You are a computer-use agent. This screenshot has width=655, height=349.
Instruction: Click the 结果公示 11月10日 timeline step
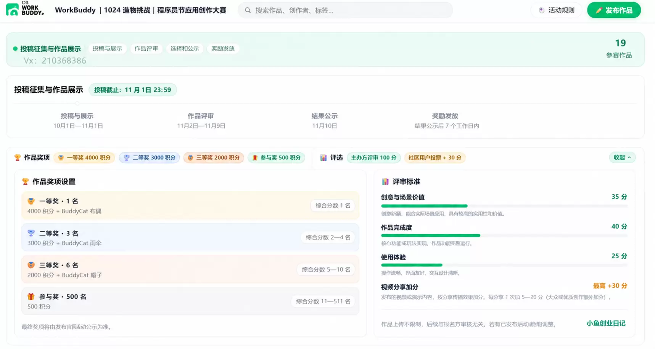tap(324, 120)
